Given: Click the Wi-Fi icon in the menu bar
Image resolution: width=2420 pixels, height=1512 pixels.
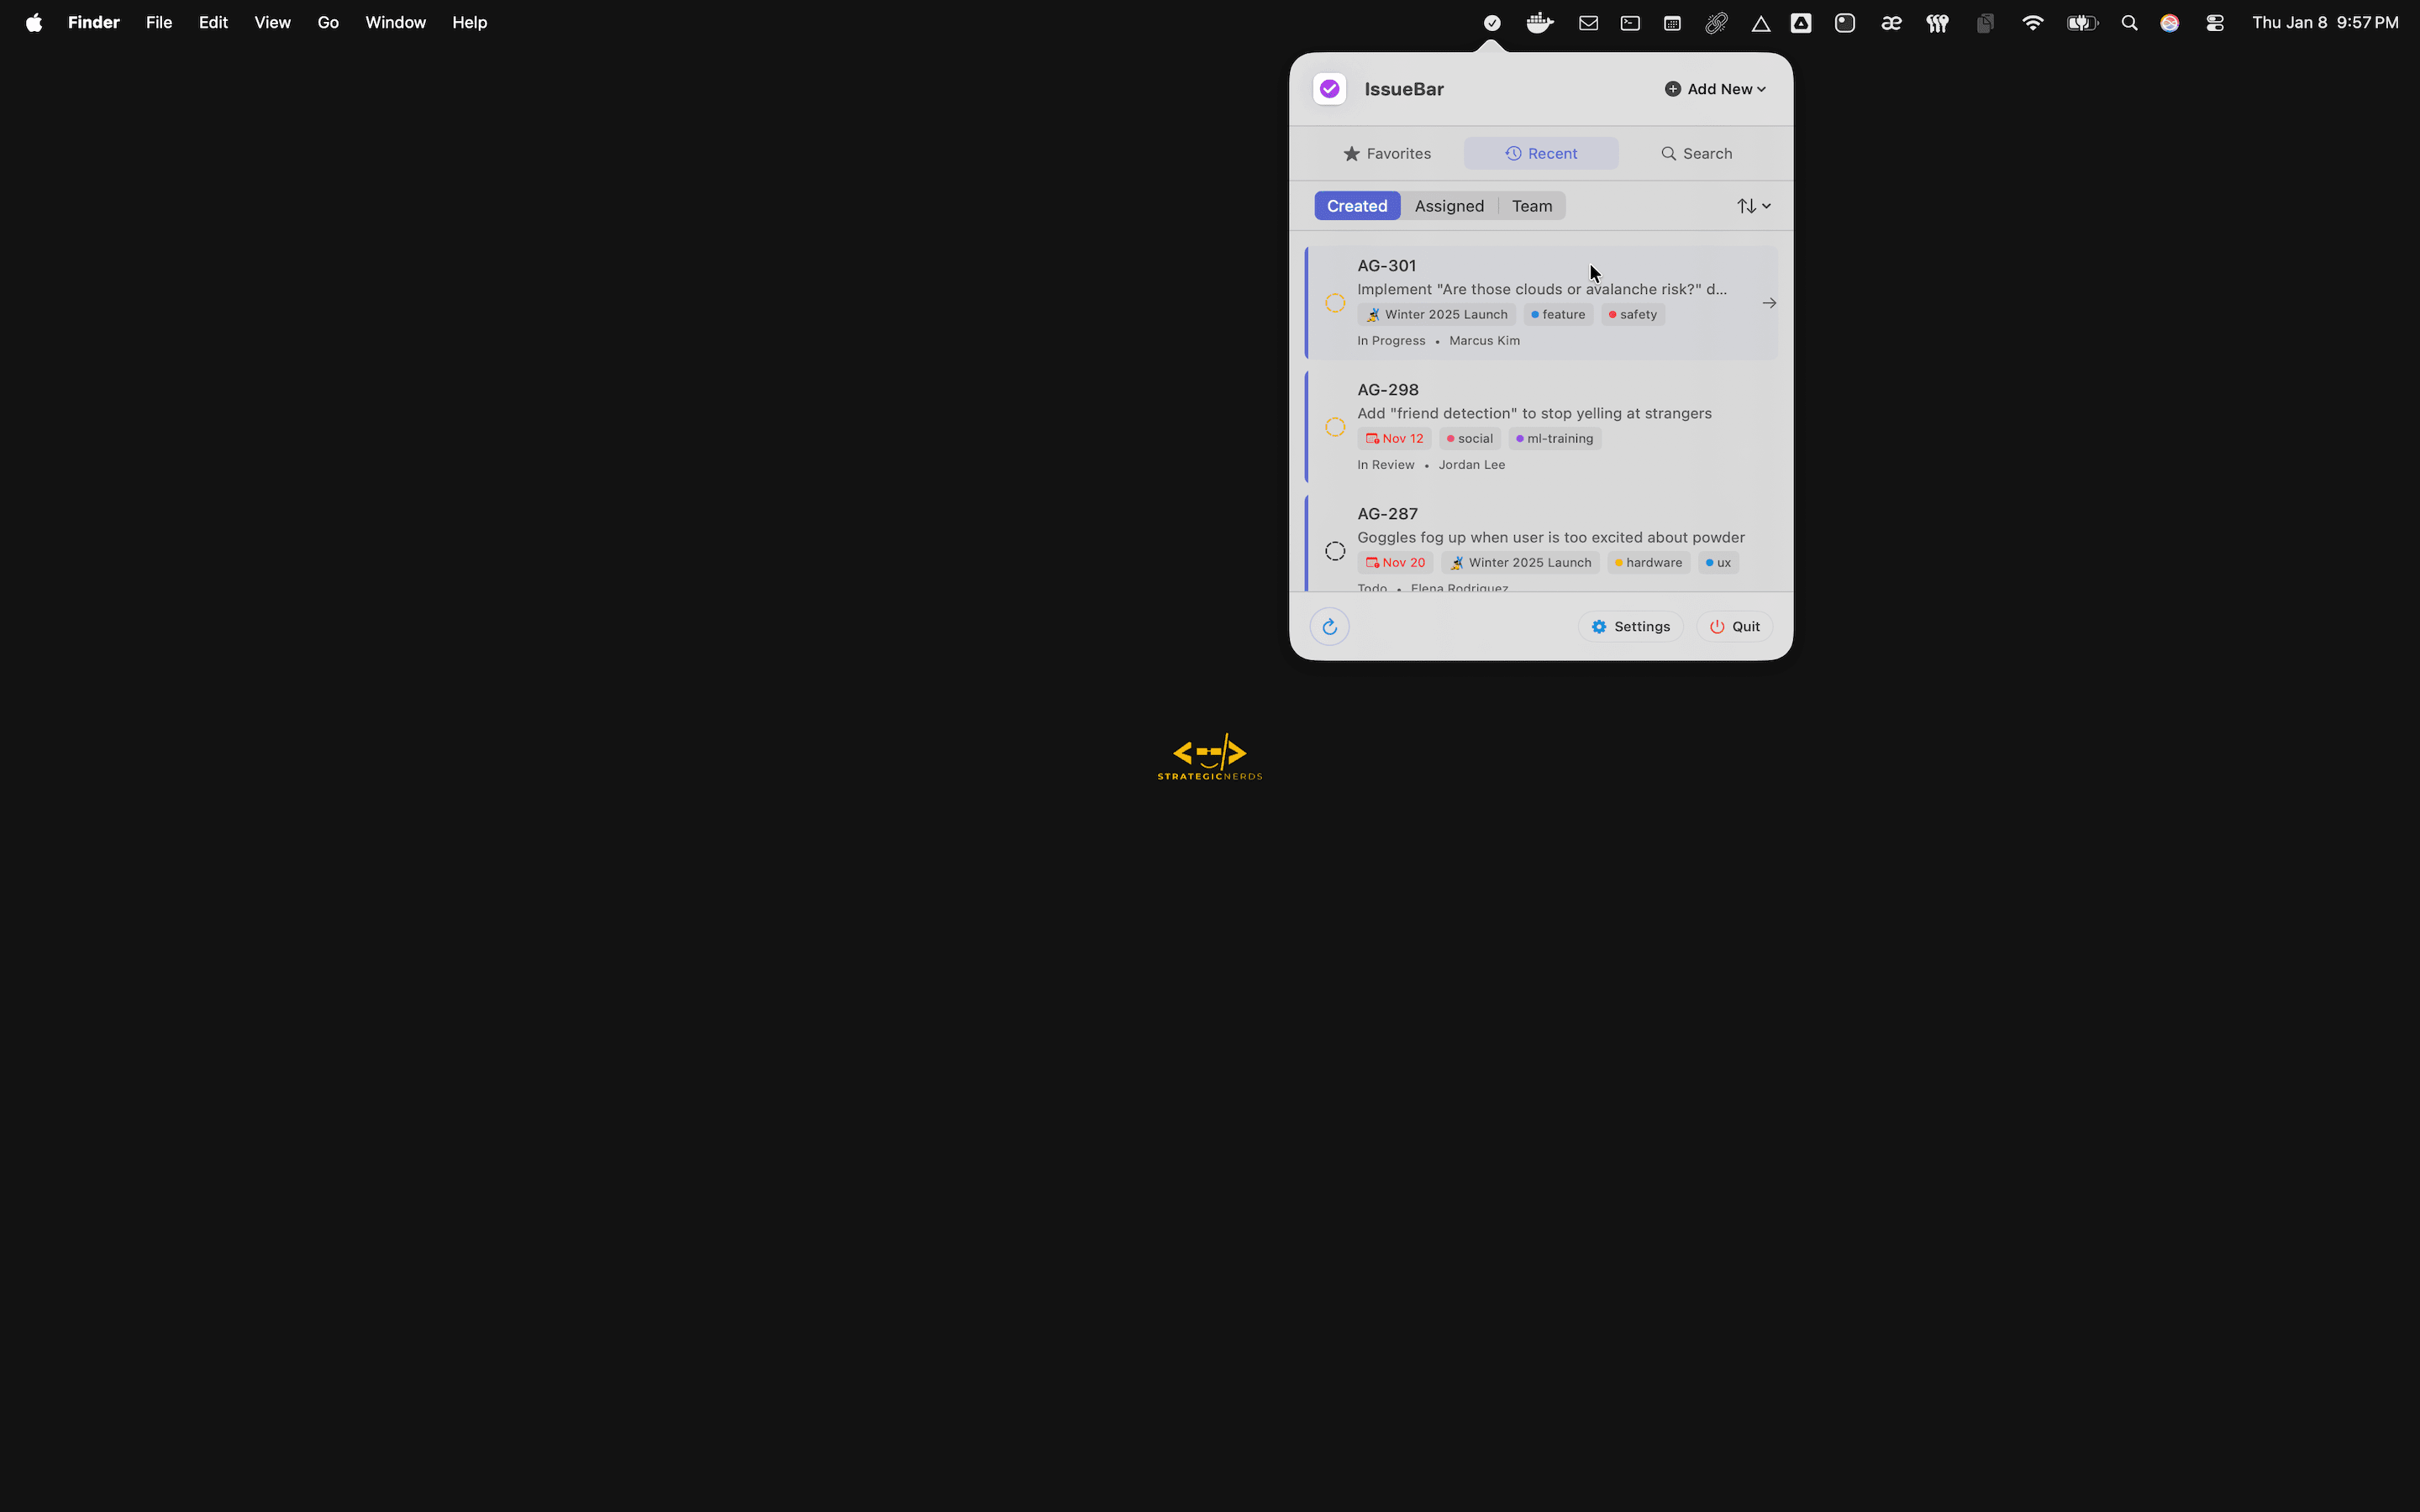Looking at the screenshot, I should tap(2032, 22).
